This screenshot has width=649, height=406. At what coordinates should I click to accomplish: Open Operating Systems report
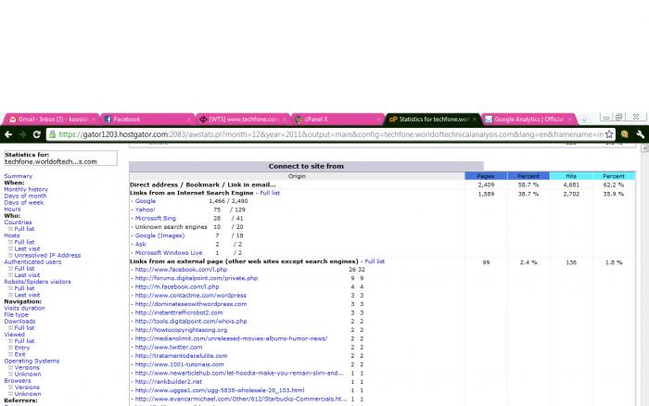point(32,361)
